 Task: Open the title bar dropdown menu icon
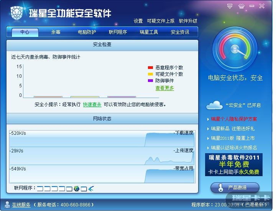tap(230, 6)
